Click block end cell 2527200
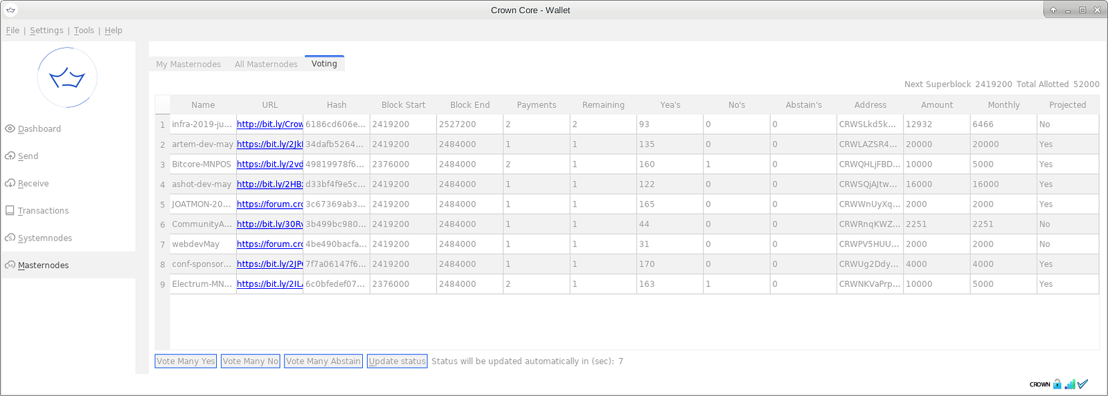This screenshot has height=396, width=1108. coord(470,124)
